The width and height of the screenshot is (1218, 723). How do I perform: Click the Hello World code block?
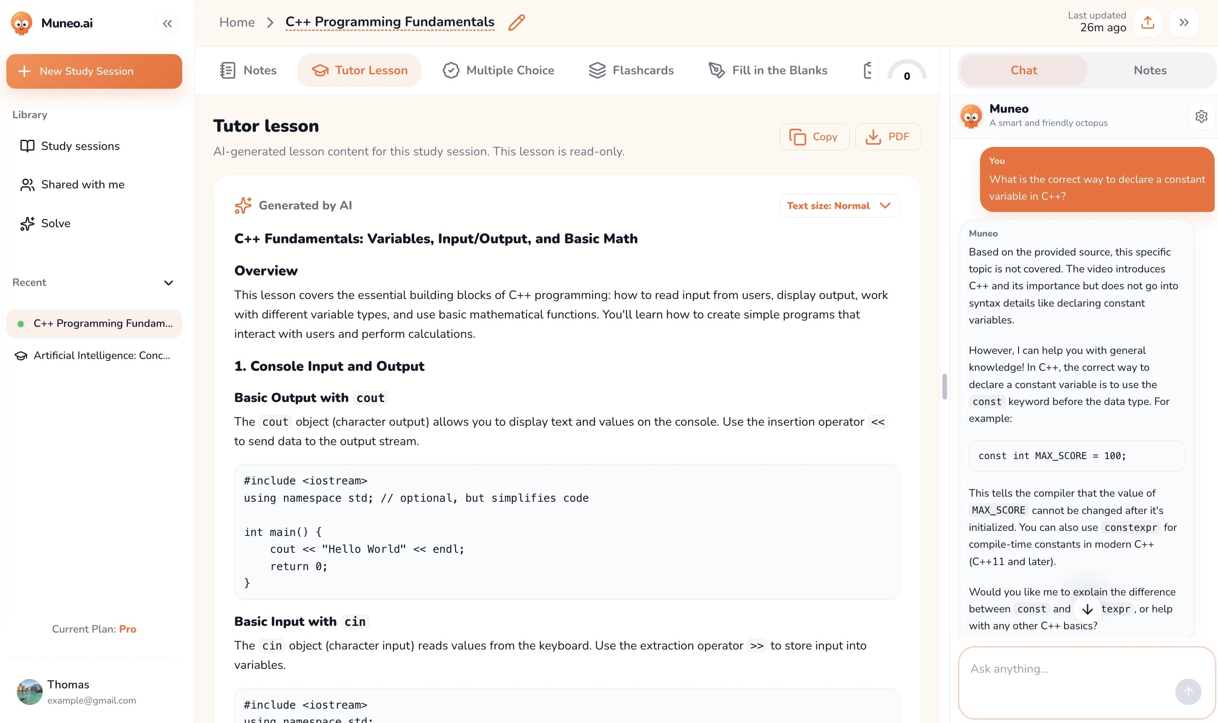[x=567, y=532]
